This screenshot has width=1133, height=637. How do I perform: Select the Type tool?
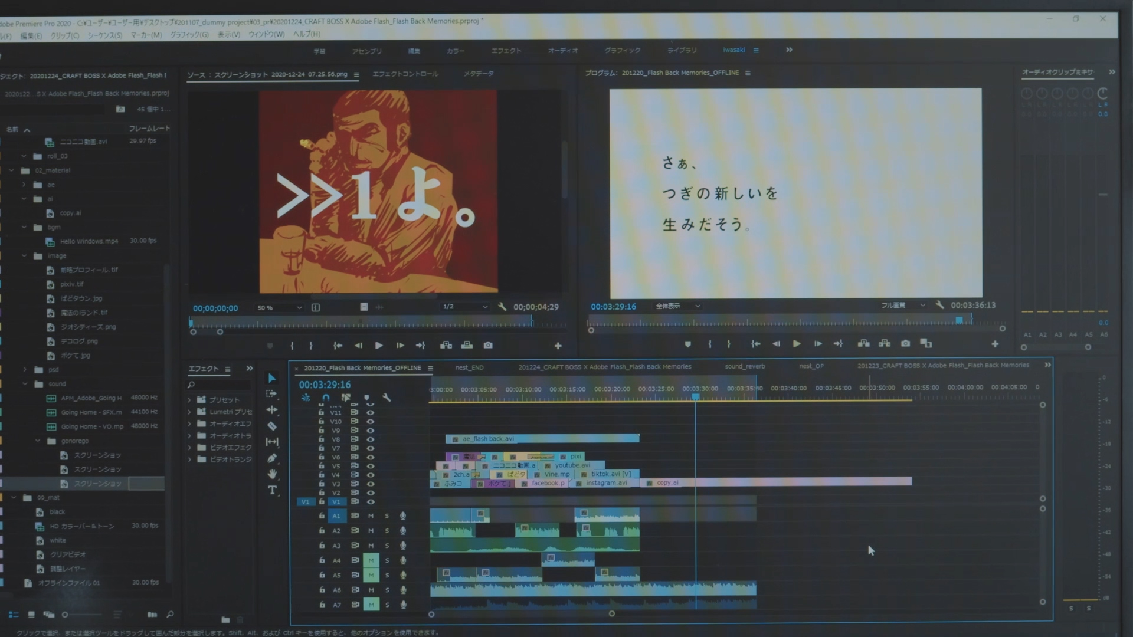click(272, 490)
